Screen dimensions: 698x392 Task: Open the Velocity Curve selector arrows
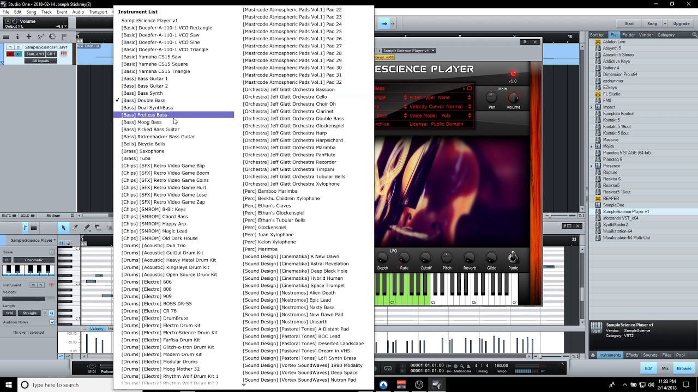pyautogui.click(x=470, y=107)
